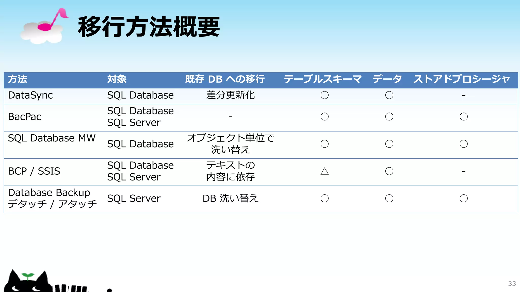Click the triangle mark in BCP / SSIS row

coord(324,171)
